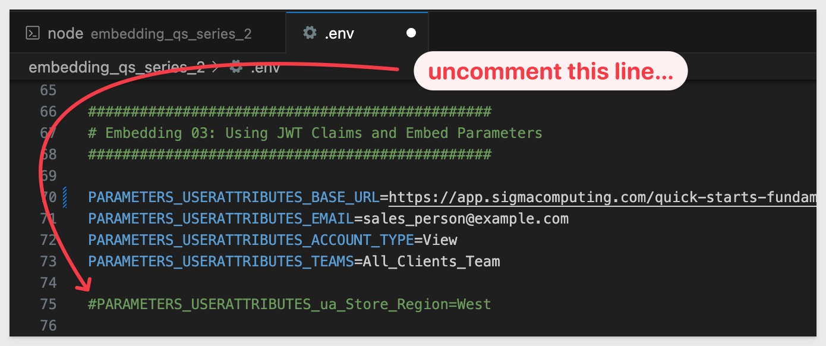Select the .env editor tab

tap(339, 33)
